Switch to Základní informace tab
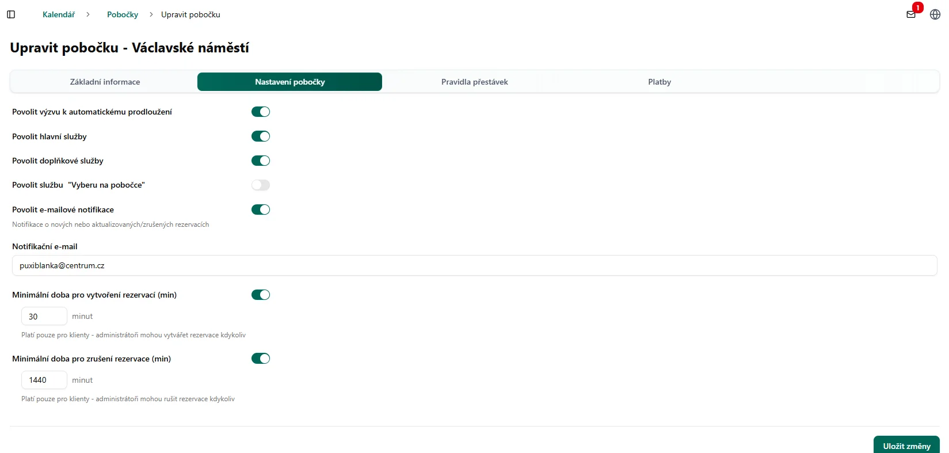This screenshot has width=949, height=453. (105, 82)
